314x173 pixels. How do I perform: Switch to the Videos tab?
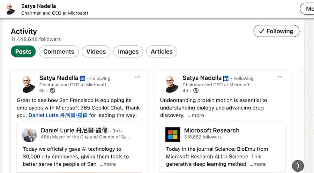click(96, 52)
